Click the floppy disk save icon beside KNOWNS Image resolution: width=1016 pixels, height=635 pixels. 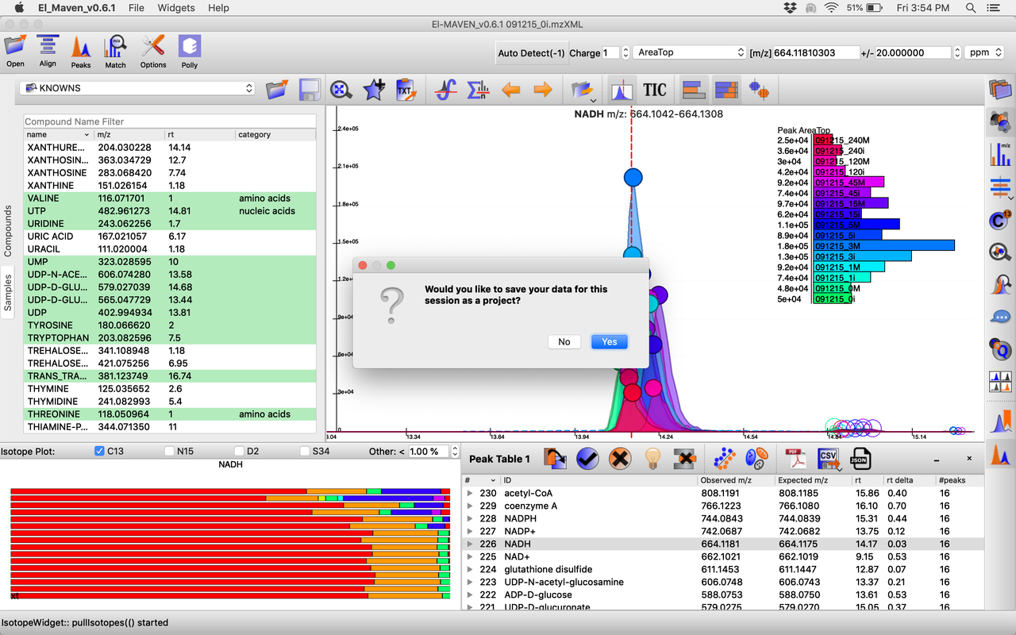point(309,89)
